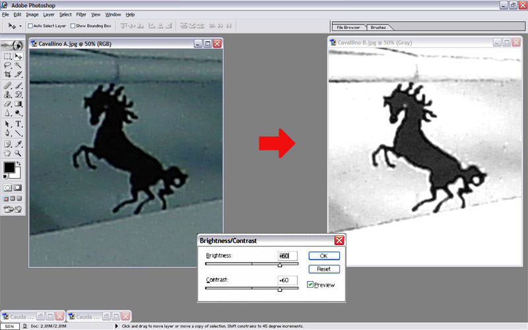Open the Select menu

pyautogui.click(x=65, y=15)
